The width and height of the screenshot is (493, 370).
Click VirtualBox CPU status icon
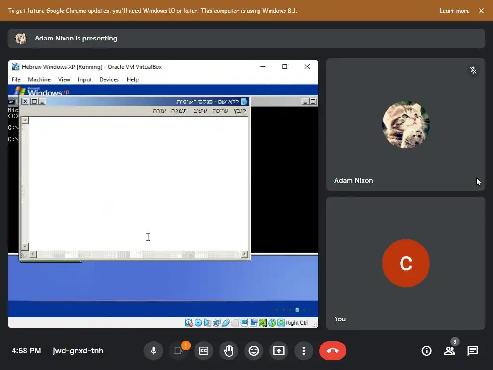tap(263, 322)
